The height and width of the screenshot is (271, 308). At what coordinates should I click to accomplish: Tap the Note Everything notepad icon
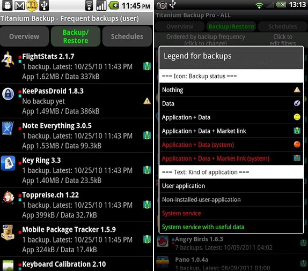click(8, 129)
